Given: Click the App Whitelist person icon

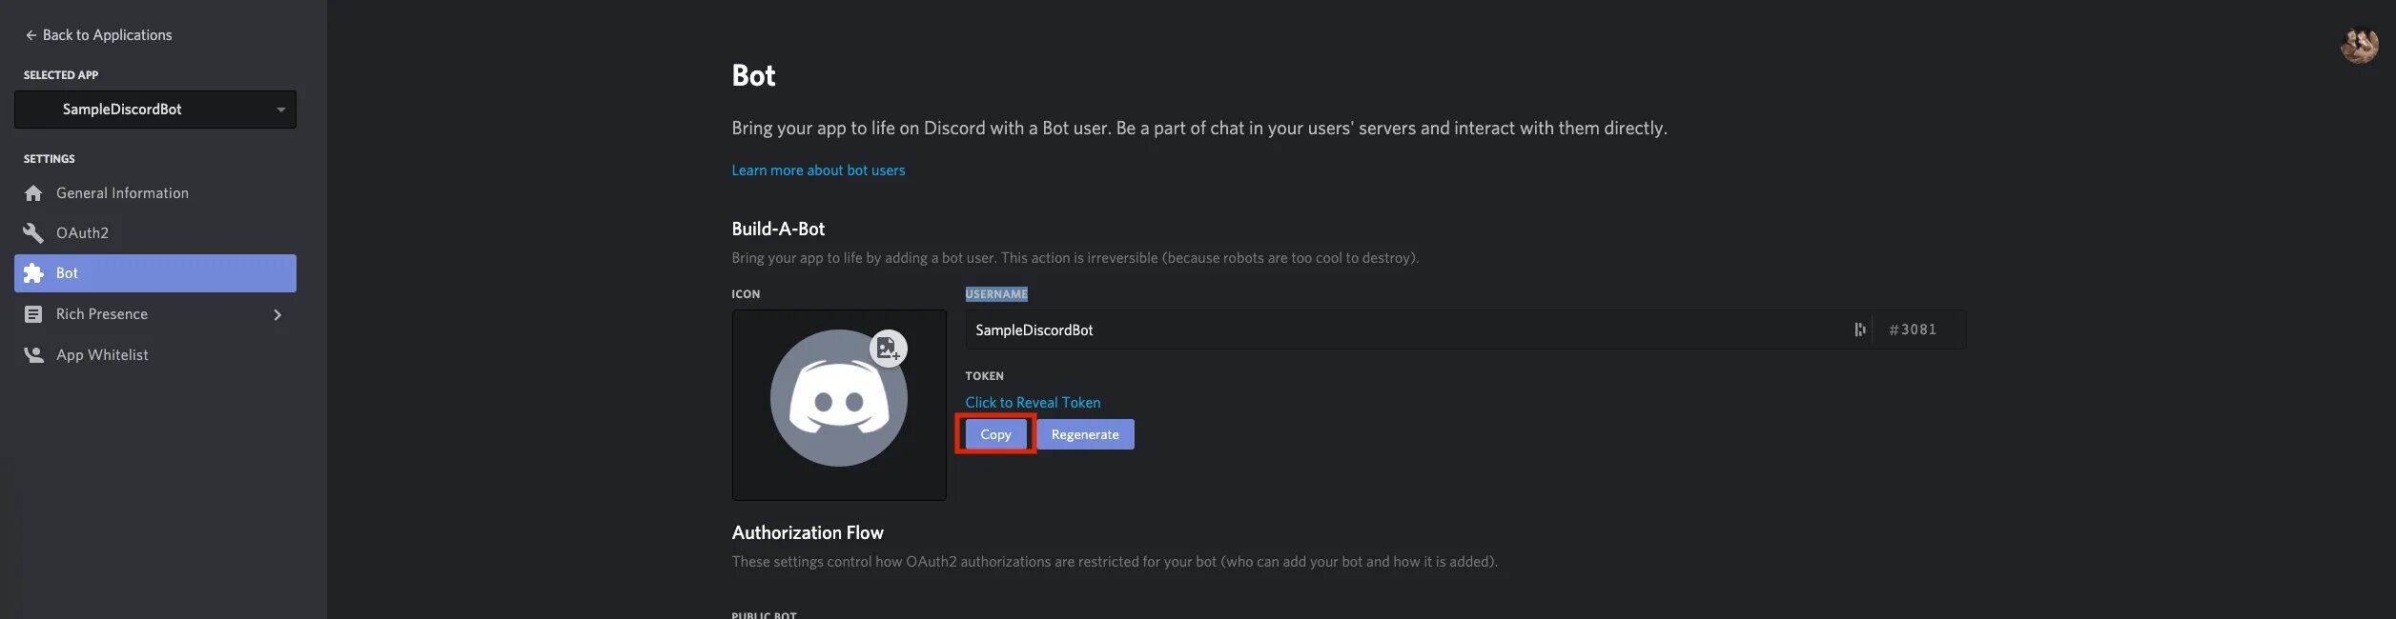Looking at the screenshot, I should [33, 355].
